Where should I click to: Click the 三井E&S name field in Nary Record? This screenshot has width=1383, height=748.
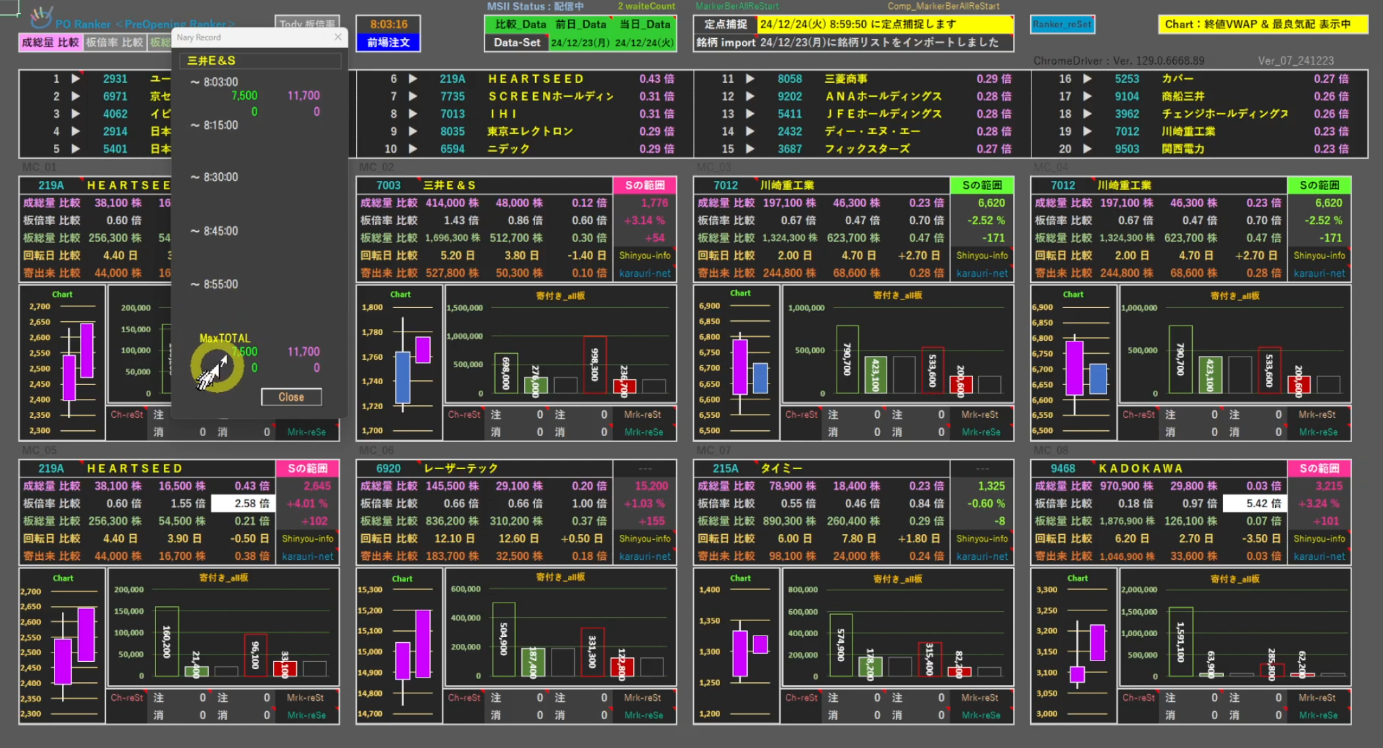pyautogui.click(x=260, y=61)
